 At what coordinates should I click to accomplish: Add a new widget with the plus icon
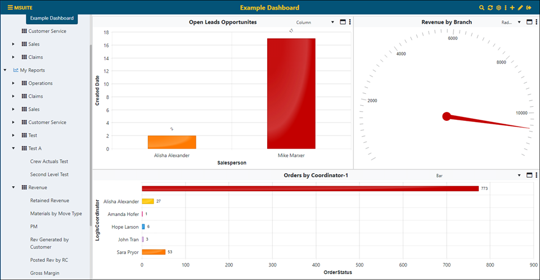click(512, 8)
